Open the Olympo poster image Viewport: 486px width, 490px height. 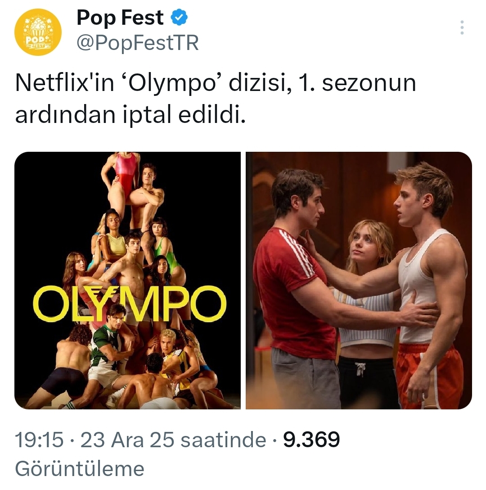point(127,280)
